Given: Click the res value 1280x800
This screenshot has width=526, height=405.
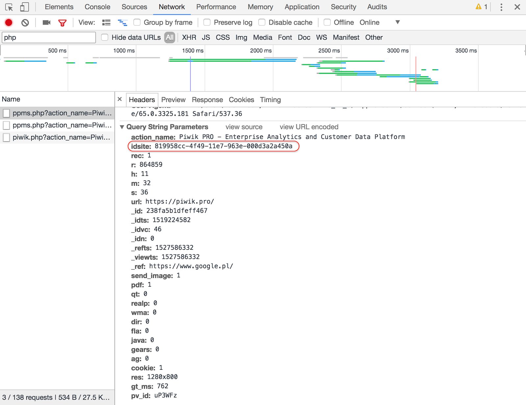Looking at the screenshot, I should pyautogui.click(x=162, y=377).
